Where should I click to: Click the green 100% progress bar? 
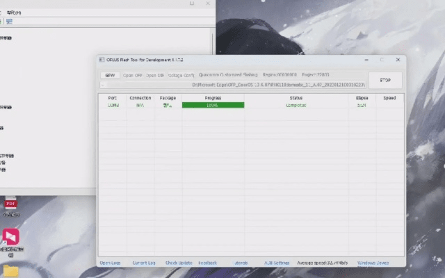213,105
